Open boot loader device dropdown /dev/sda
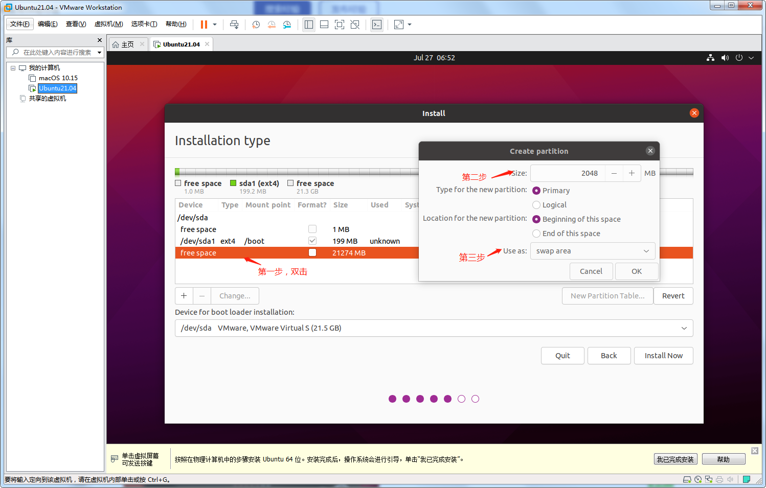The height and width of the screenshot is (488, 766). (434, 328)
